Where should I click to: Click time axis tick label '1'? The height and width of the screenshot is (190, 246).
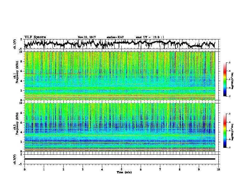pos(44,170)
